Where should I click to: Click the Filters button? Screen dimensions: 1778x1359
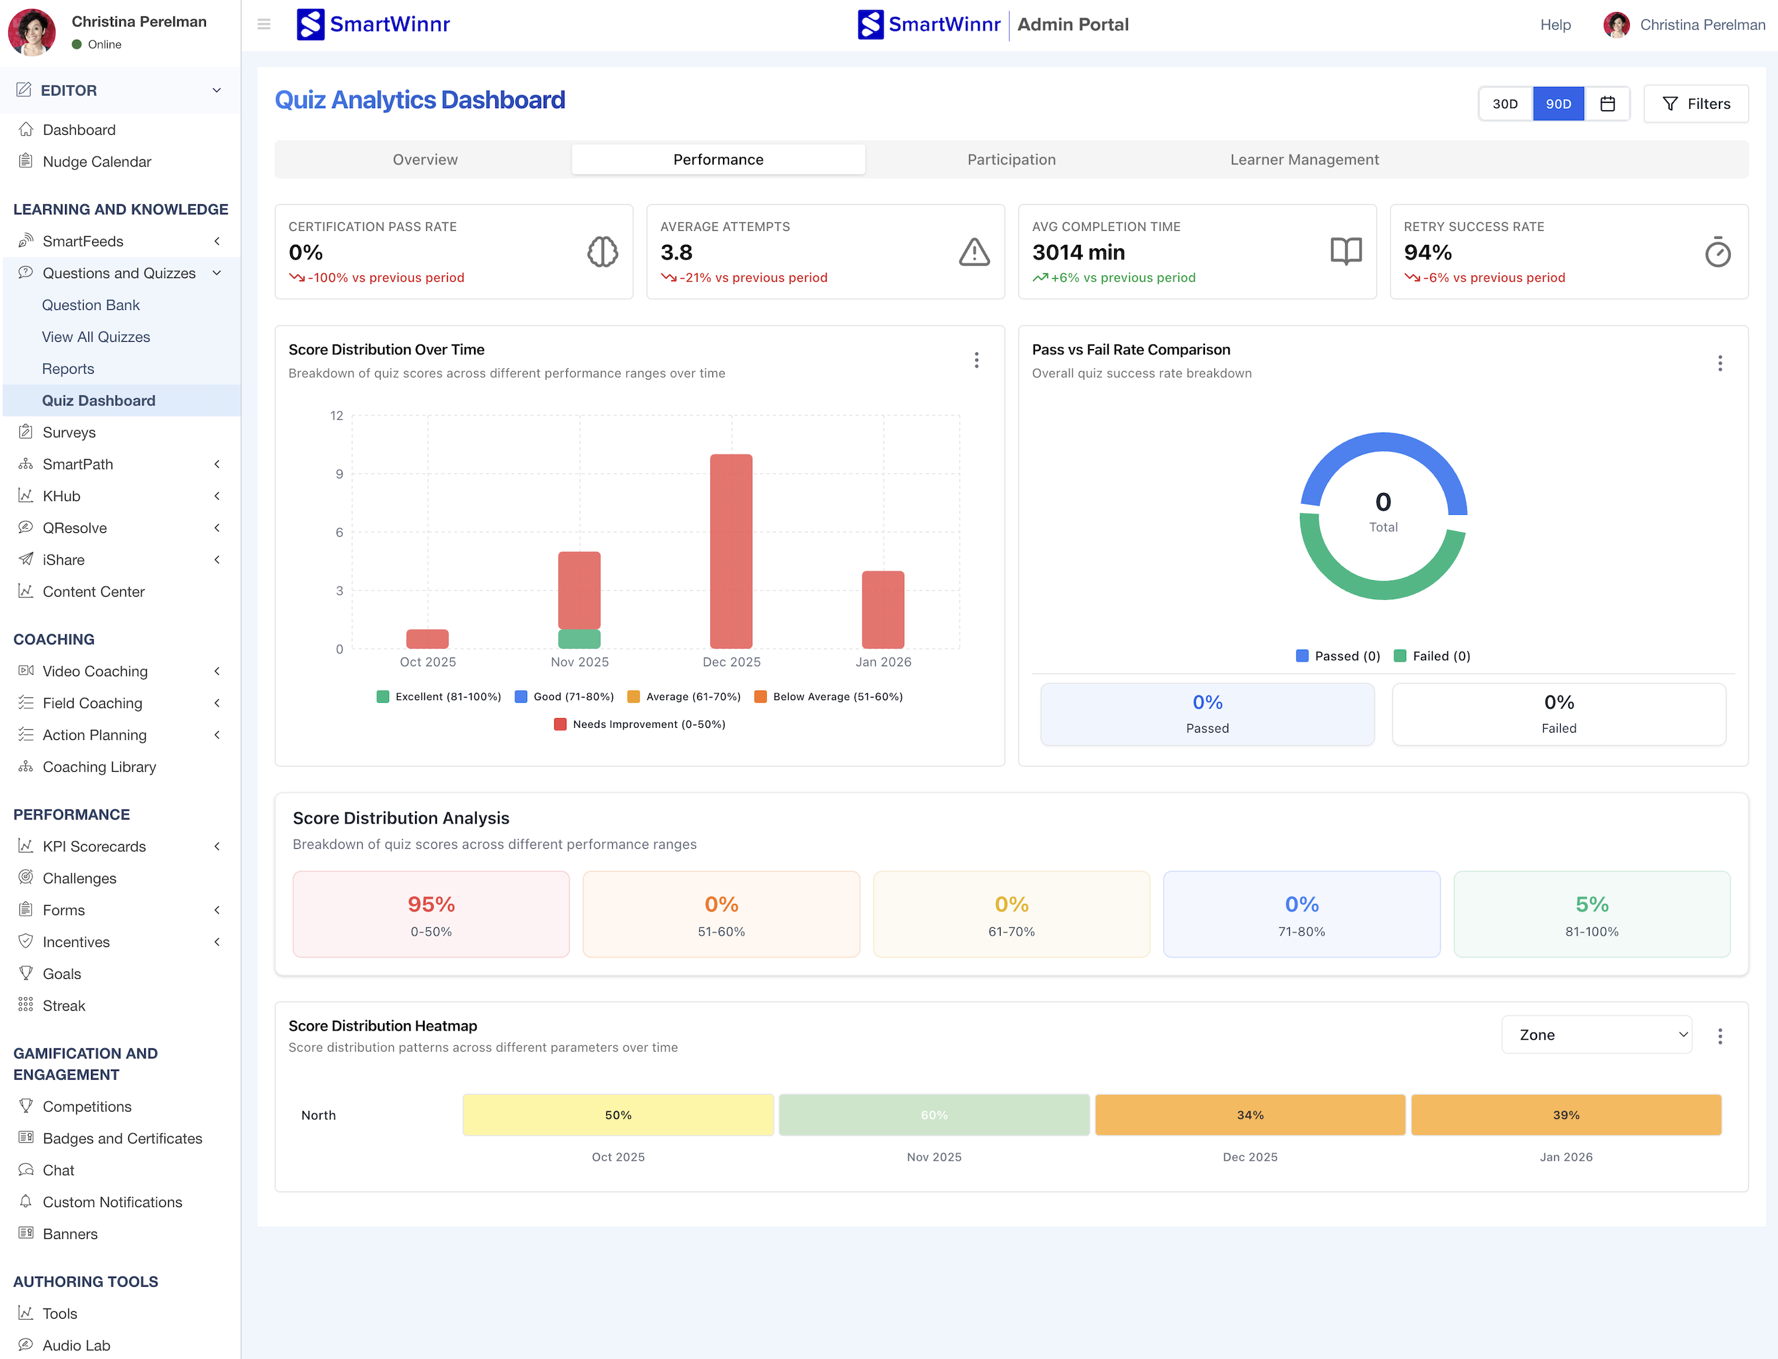1696,104
